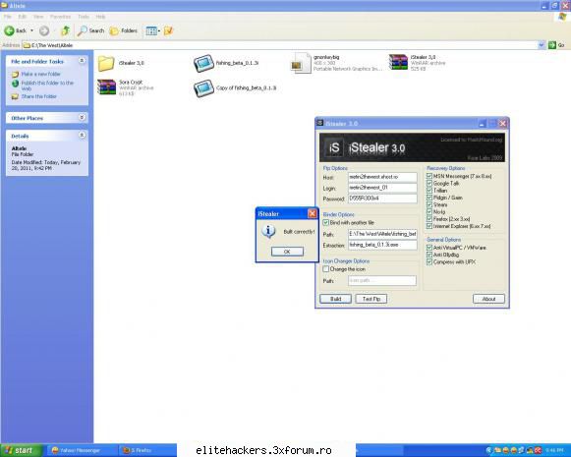
Task: Toggle the No-Ip checkbox
Action: [429, 211]
